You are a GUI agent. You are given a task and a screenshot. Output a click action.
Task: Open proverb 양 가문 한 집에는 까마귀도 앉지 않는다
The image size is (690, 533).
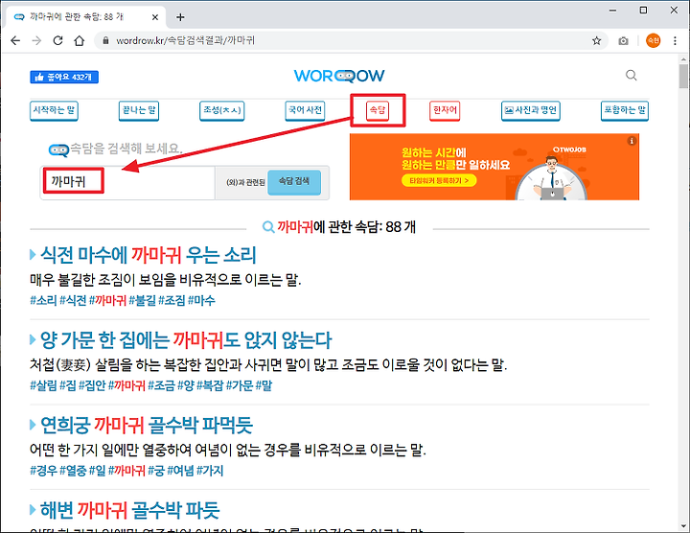point(186,339)
